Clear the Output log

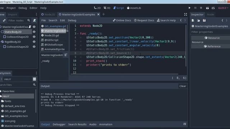coord(183,86)
